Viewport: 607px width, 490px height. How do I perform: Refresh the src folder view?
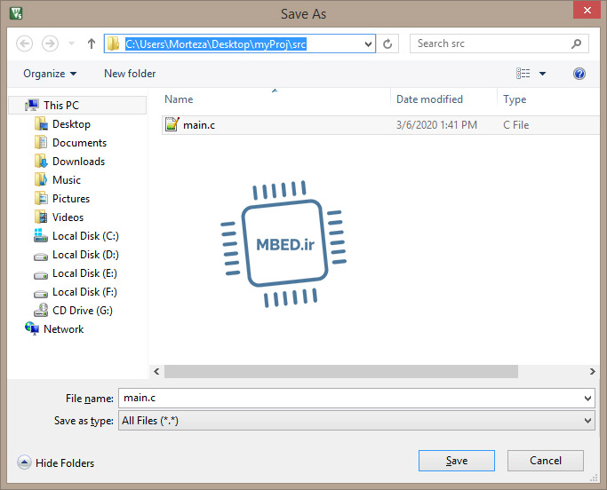(x=387, y=44)
